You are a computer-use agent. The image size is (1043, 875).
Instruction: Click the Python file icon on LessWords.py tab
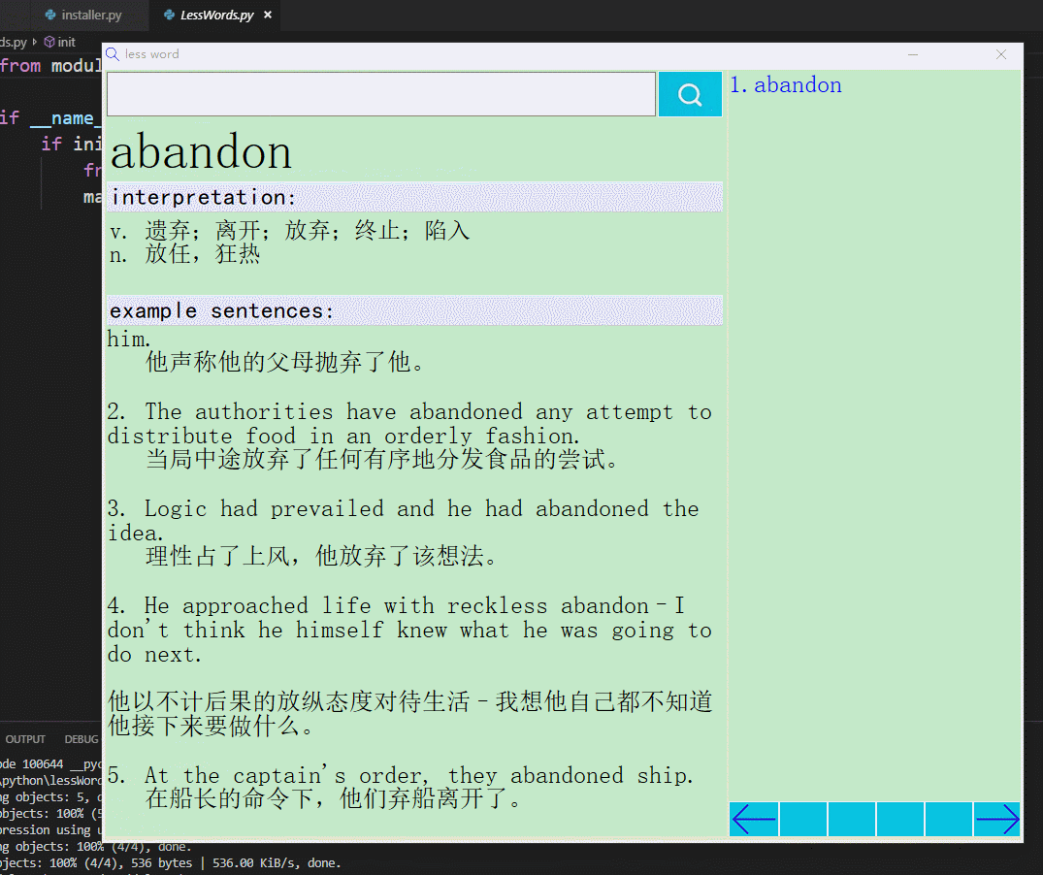[x=169, y=15]
